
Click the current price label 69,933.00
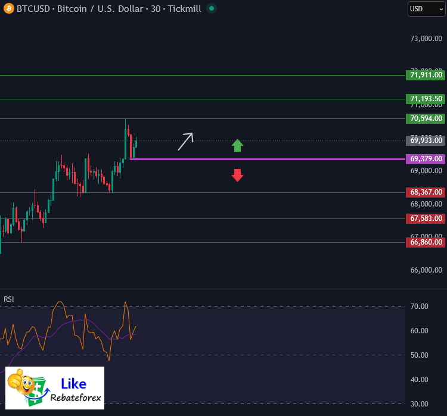point(426,140)
